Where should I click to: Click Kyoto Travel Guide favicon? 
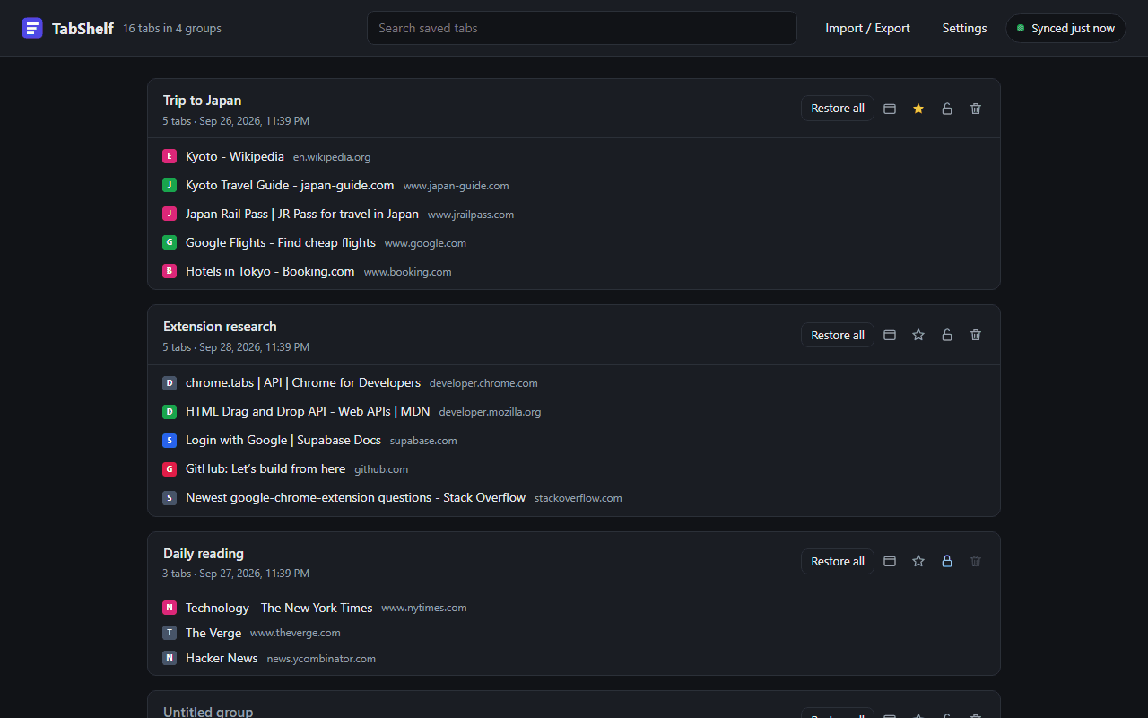pos(170,185)
